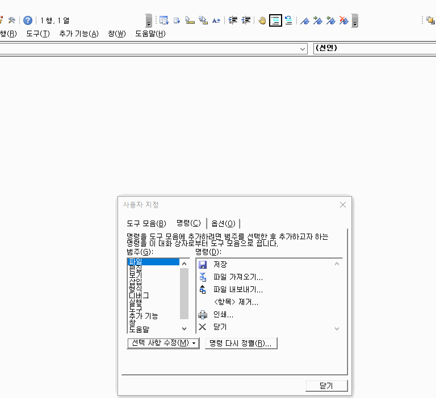Close the 사용자 지정 dialog with X
This screenshot has width=436, height=398.
pyautogui.click(x=342, y=205)
